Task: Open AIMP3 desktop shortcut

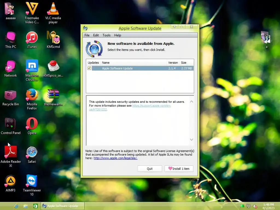Action: click(x=11, y=183)
